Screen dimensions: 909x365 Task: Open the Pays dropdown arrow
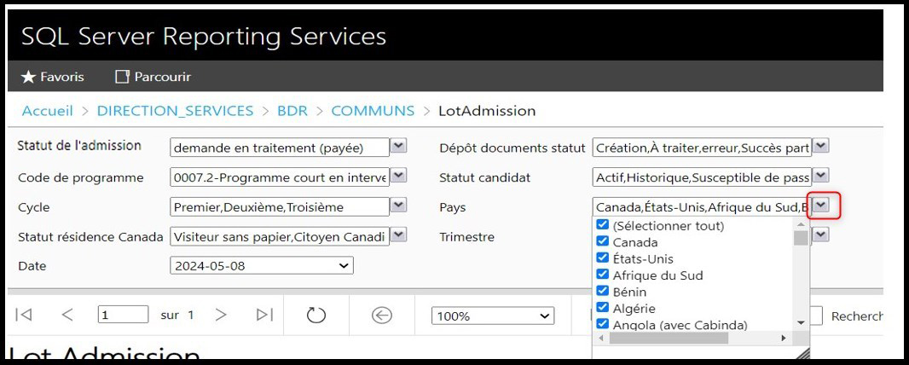(820, 206)
